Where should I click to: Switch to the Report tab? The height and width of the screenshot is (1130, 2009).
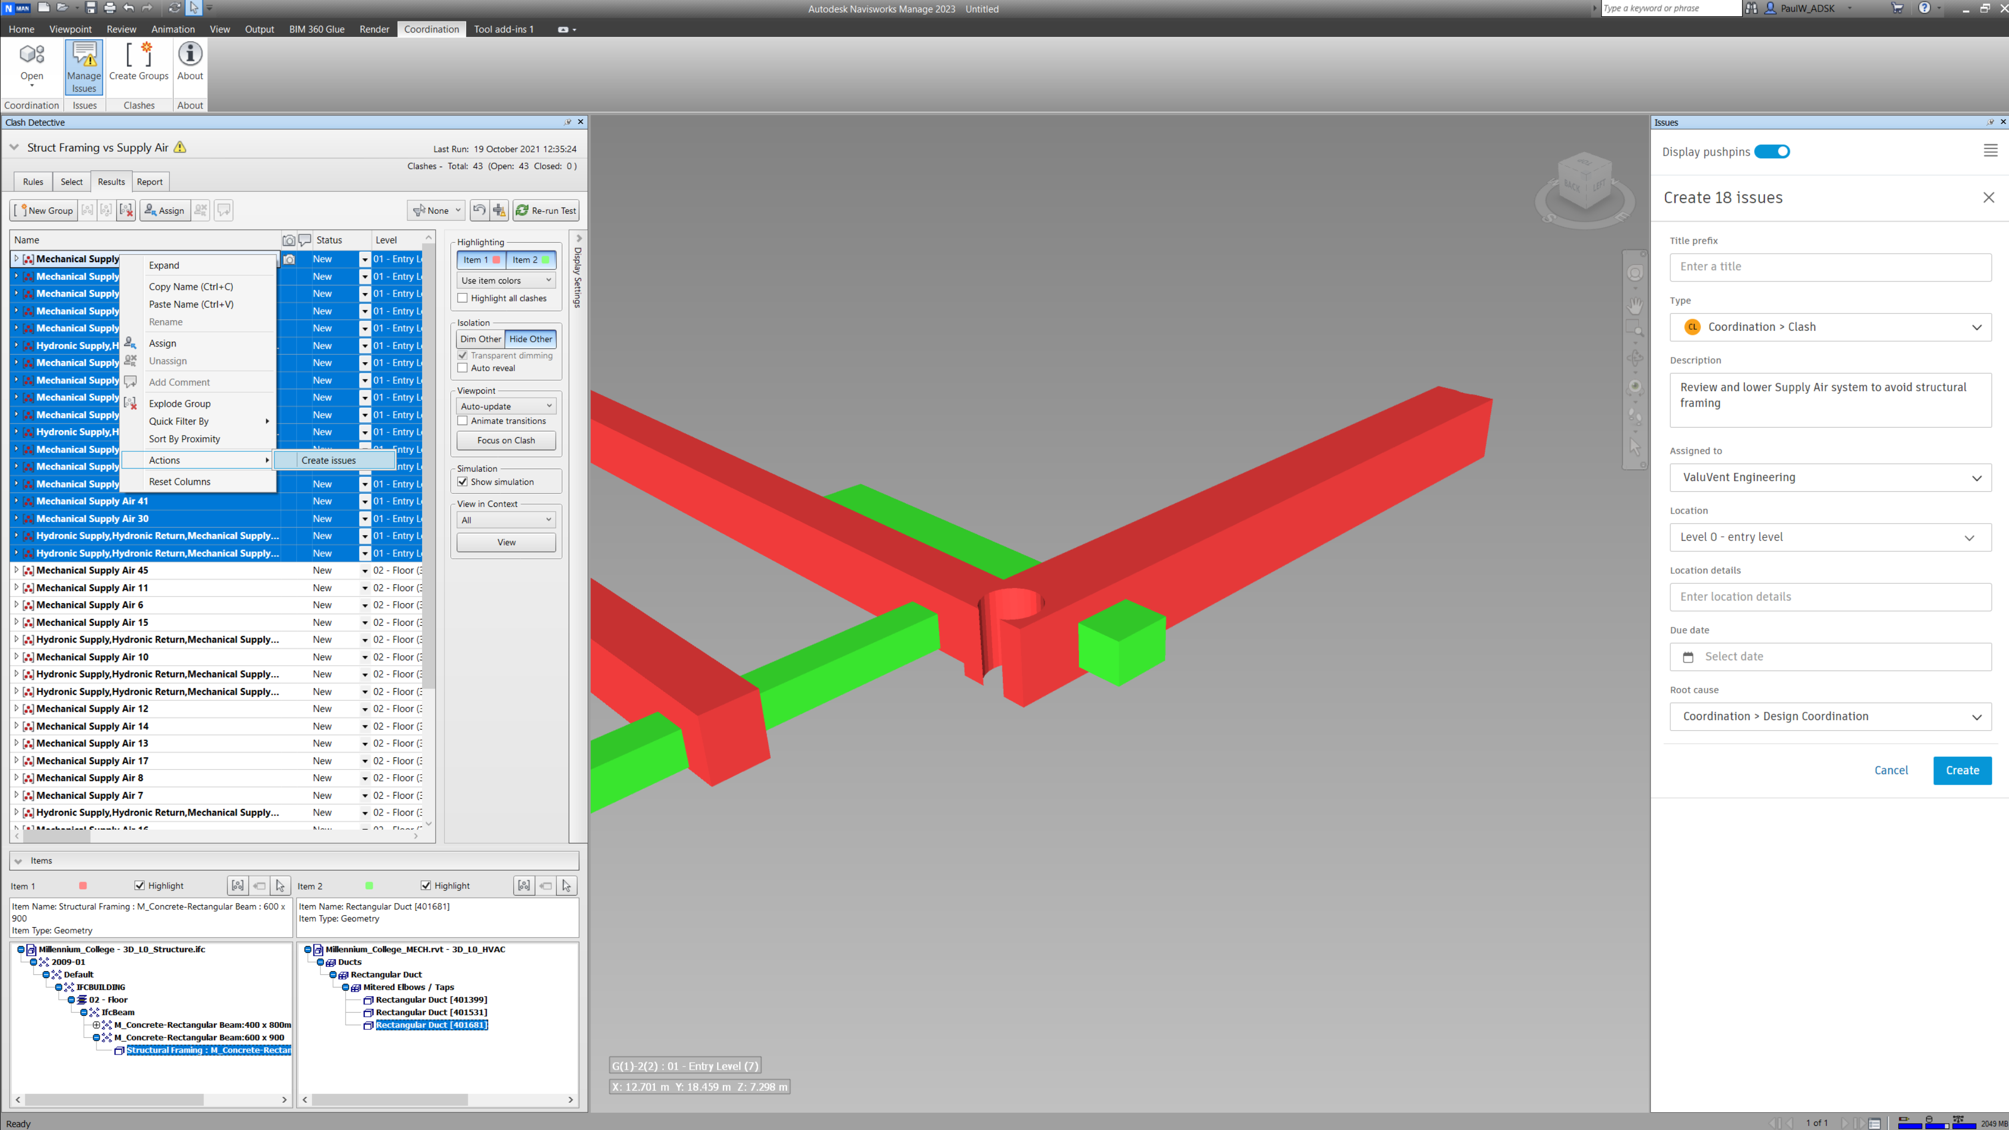click(x=150, y=182)
